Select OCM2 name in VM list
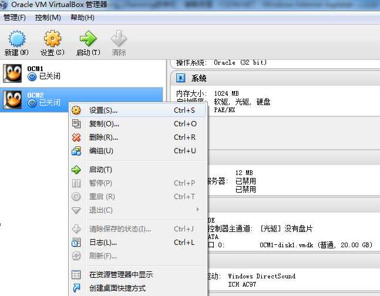Image resolution: width=380 pixels, height=296 pixels. coord(35,95)
